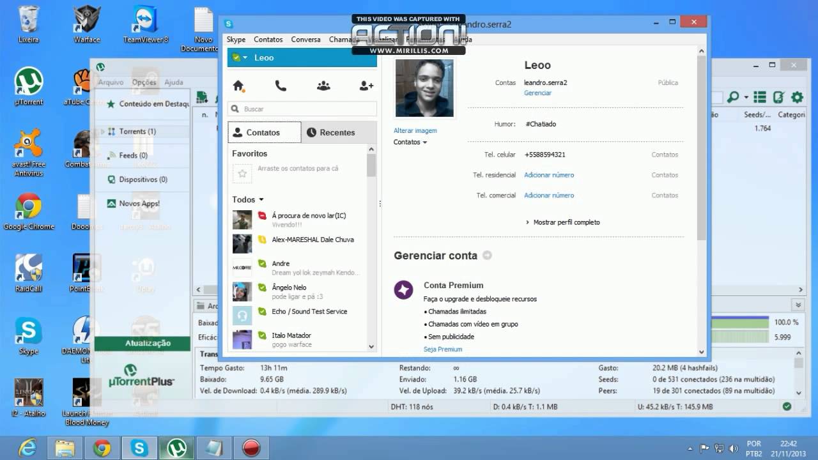This screenshot has height=460, width=818.
Task: Click Alterar imagem link
Action: pos(415,131)
